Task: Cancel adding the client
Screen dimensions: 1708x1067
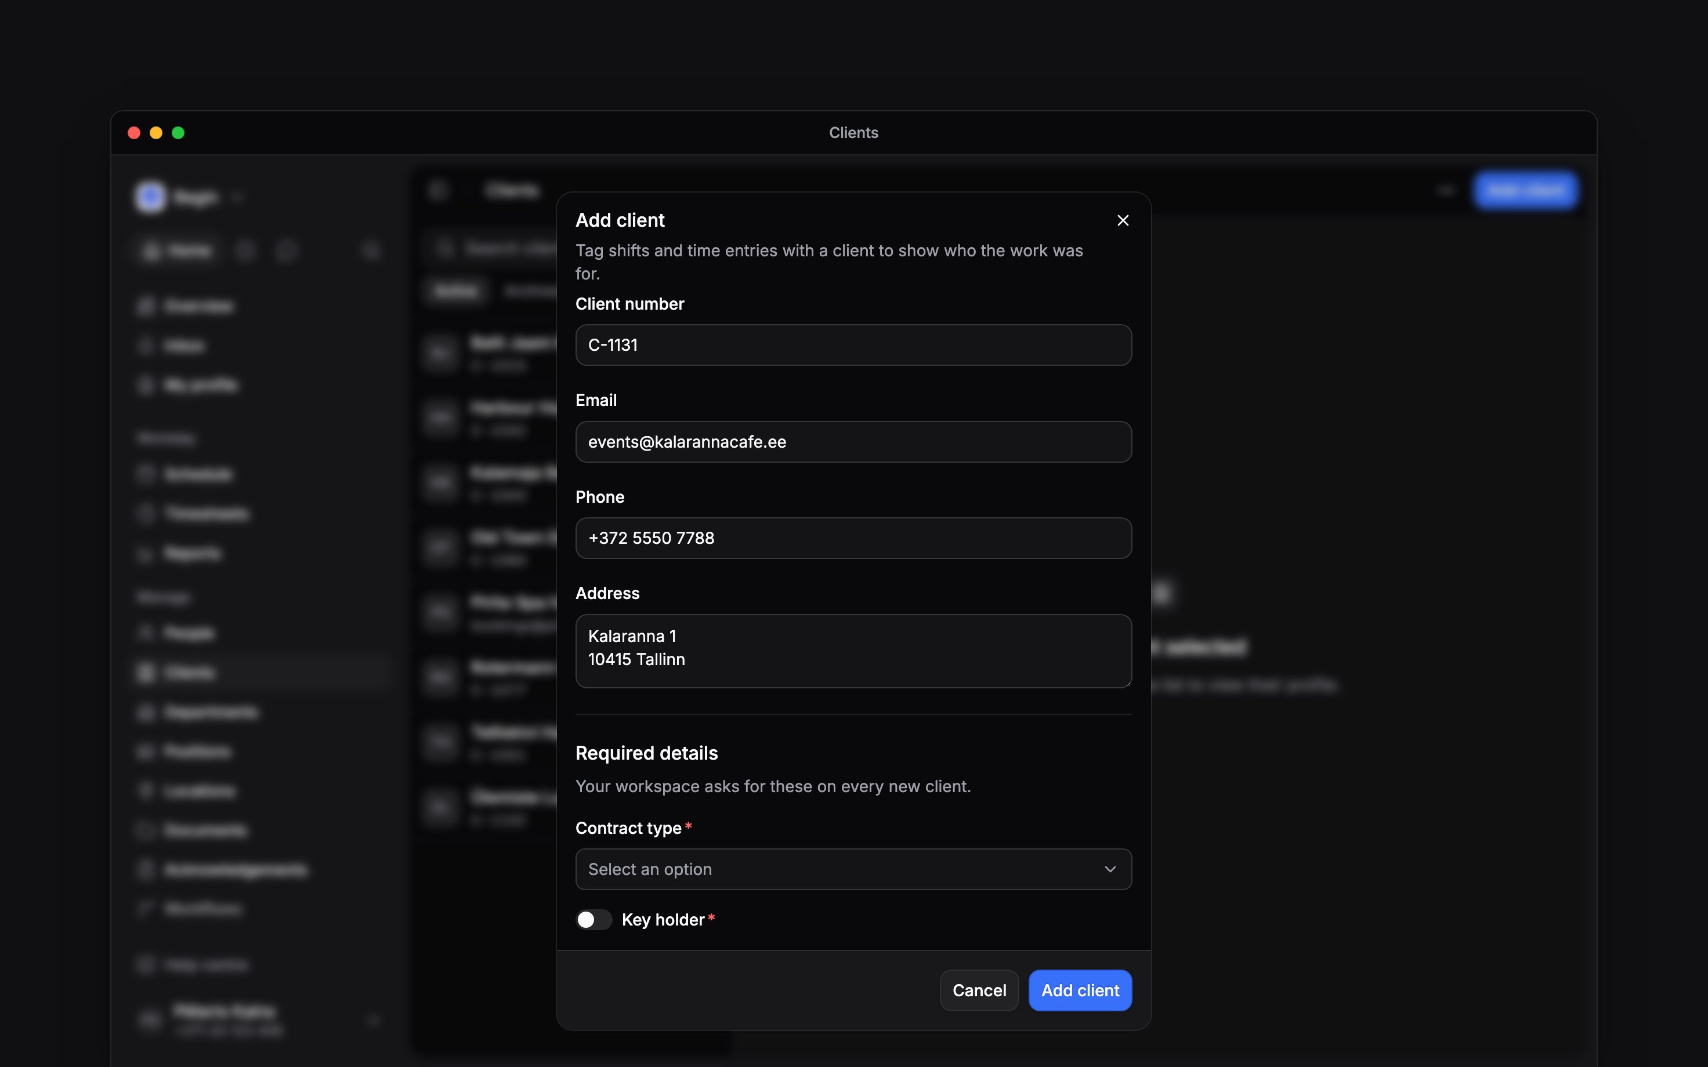Action: 979,990
